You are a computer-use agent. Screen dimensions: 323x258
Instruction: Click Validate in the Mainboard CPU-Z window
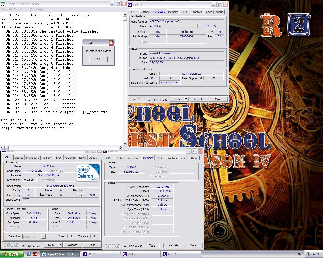tap(199, 99)
